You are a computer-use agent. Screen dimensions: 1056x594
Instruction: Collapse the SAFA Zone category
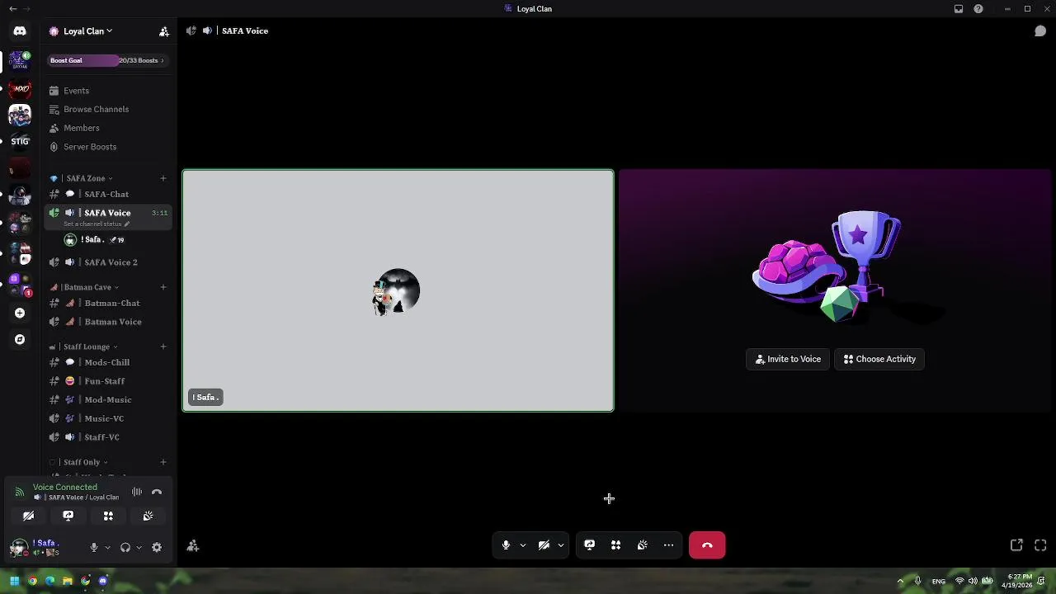(x=86, y=178)
